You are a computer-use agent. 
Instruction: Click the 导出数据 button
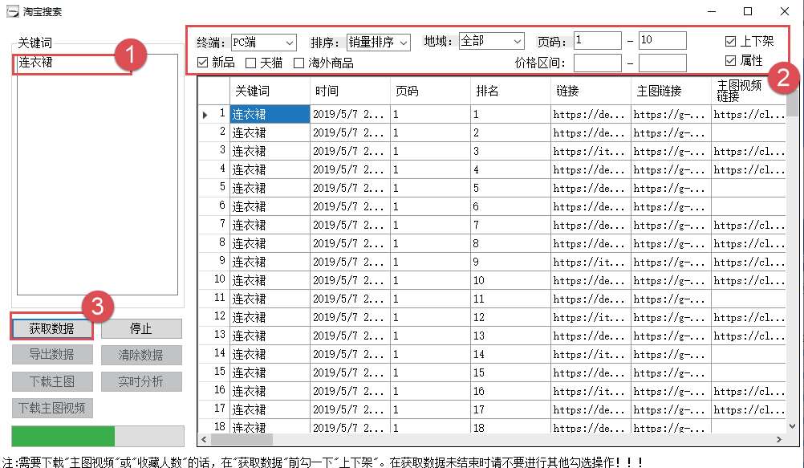(52, 355)
